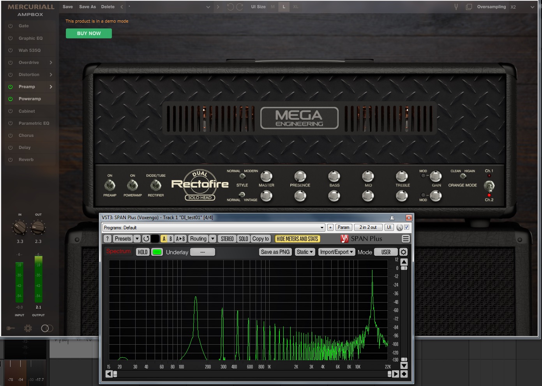542x386 pixels.
Task: Enable the Reverb effect power button
Action: pos(11,159)
